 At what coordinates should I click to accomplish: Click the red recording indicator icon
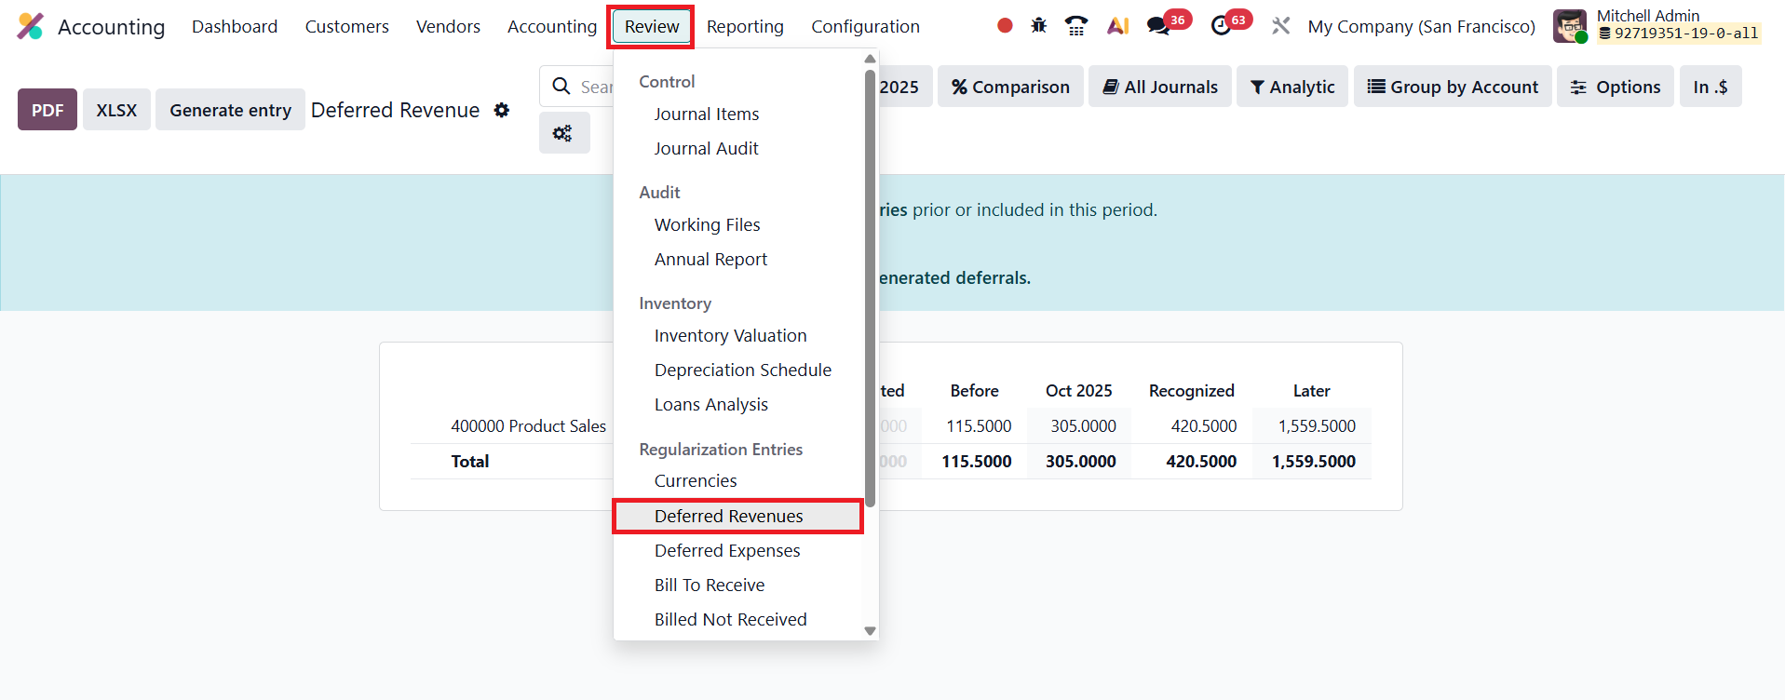(x=1004, y=26)
